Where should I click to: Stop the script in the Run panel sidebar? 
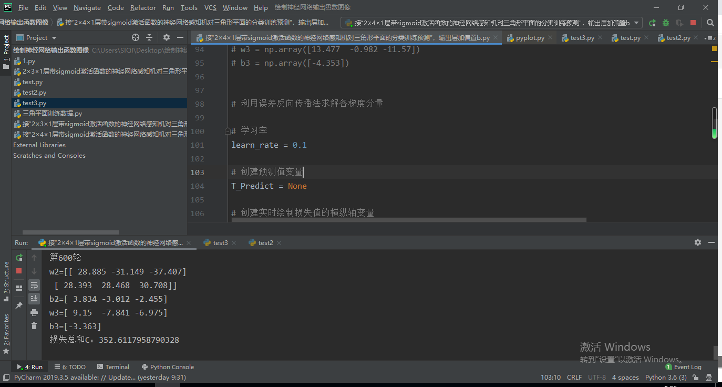(19, 271)
